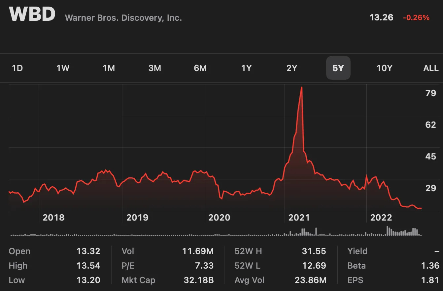Click the 2018 x-axis label
The height and width of the screenshot is (291, 443).
[x=53, y=217]
